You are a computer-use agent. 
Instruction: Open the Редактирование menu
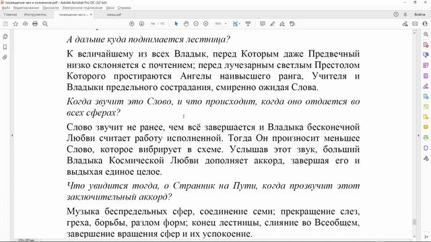(x=26, y=7)
